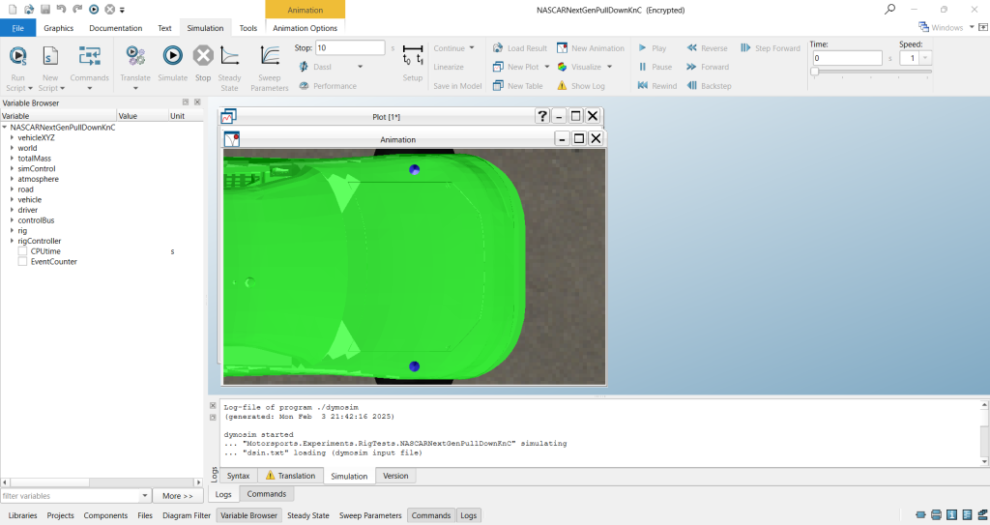The height and width of the screenshot is (525, 990).
Task: Show the simulation log
Action: tap(581, 86)
